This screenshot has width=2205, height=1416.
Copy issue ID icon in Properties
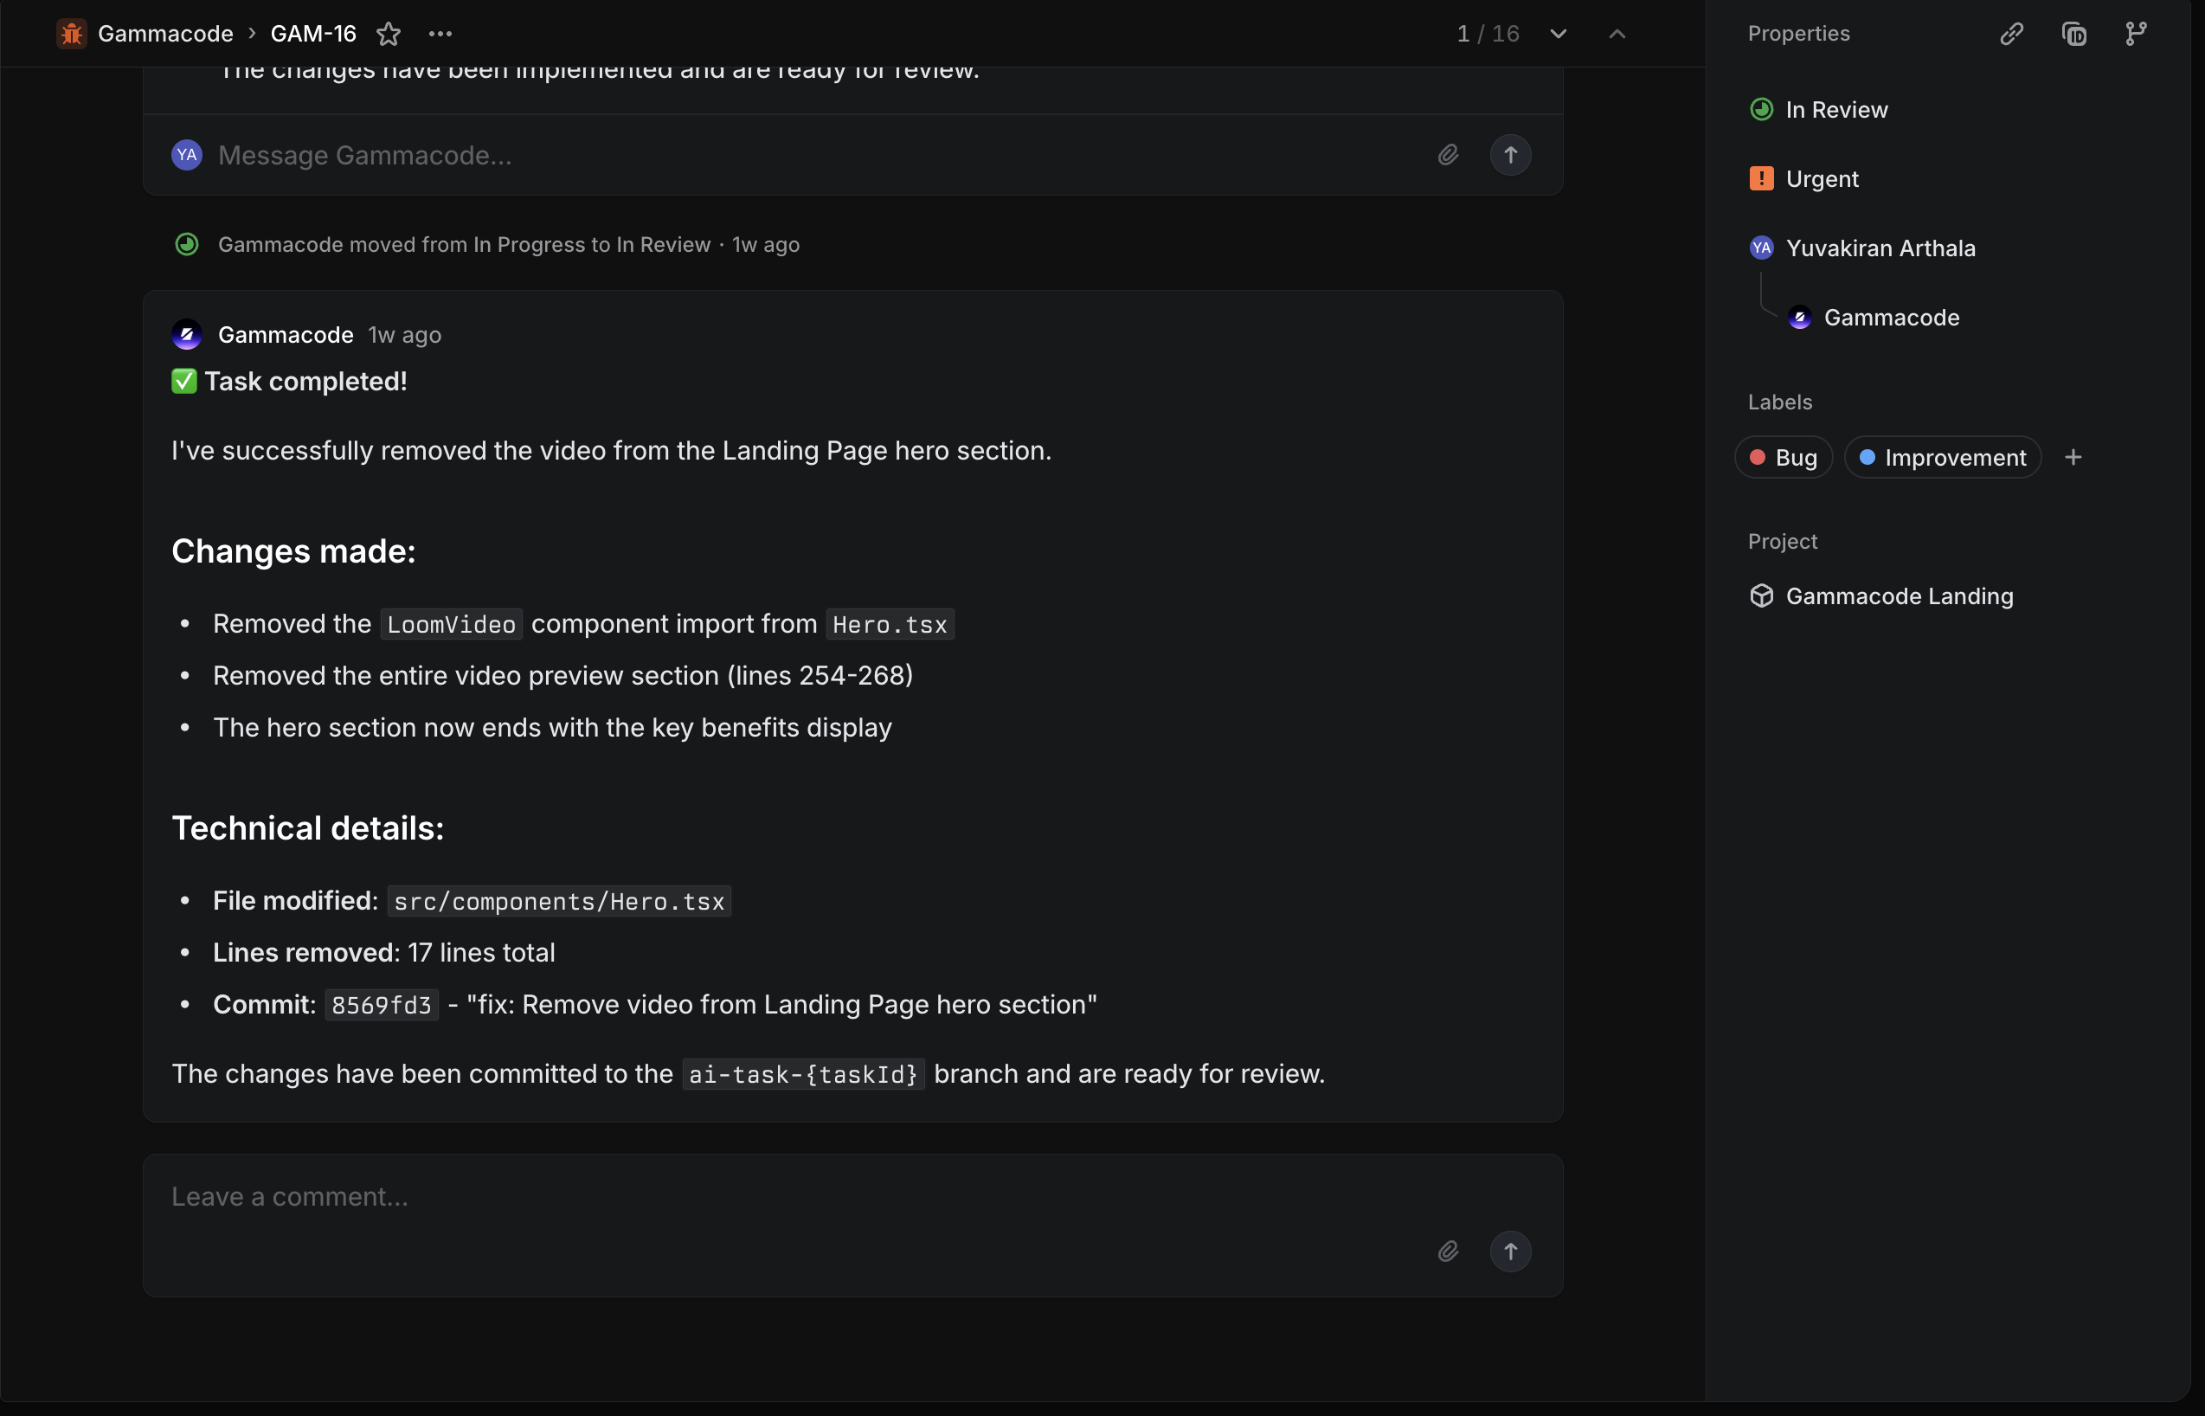[2073, 34]
